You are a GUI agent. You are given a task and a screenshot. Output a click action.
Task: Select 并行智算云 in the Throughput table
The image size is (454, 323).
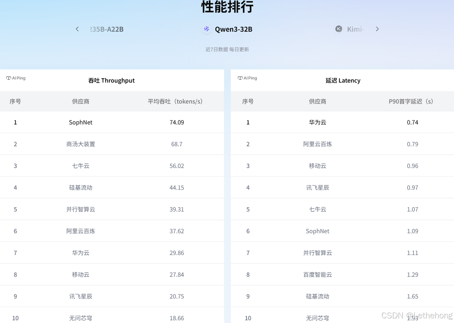81,209
